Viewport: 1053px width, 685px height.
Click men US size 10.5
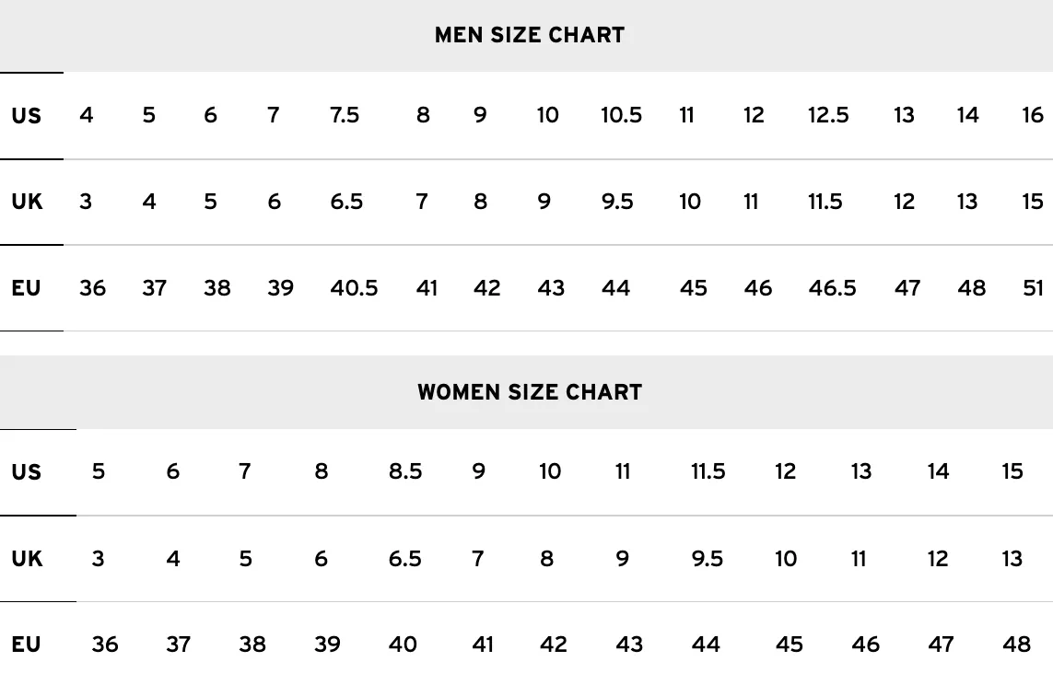[x=621, y=115]
